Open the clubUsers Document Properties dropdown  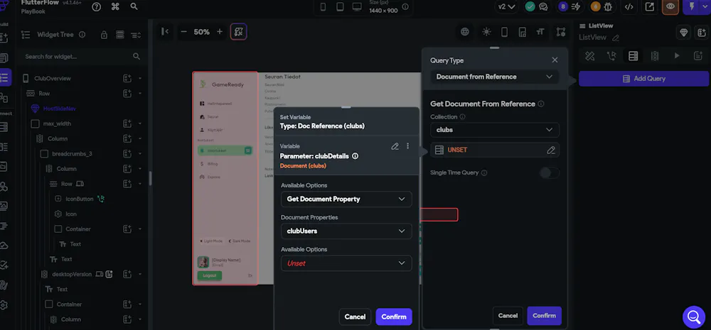tap(346, 231)
